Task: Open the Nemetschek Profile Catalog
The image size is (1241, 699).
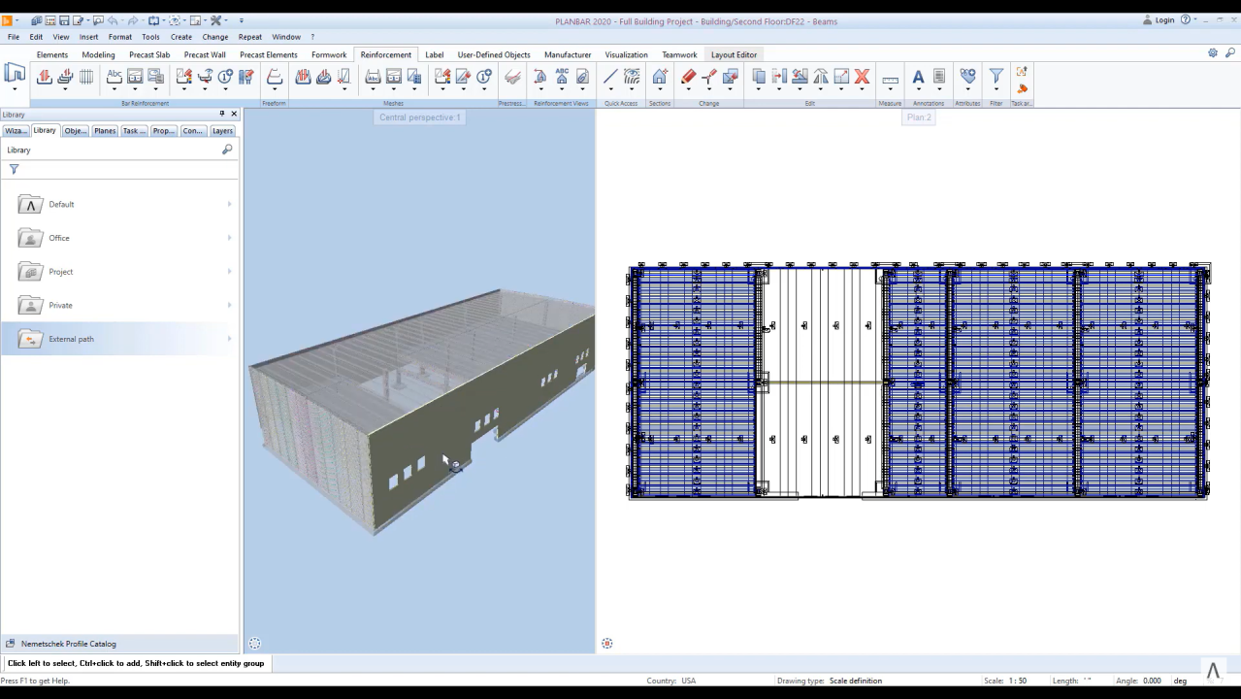Action: [68, 643]
